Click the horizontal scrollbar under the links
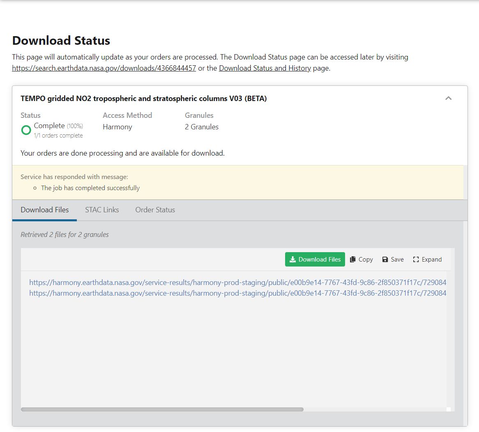 (x=162, y=409)
